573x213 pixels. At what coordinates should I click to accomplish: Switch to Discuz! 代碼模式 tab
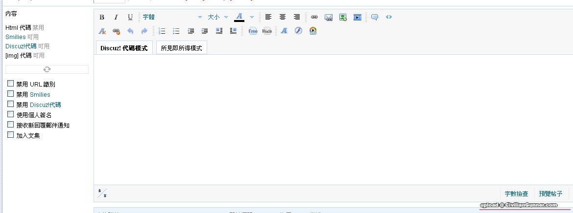click(x=124, y=48)
